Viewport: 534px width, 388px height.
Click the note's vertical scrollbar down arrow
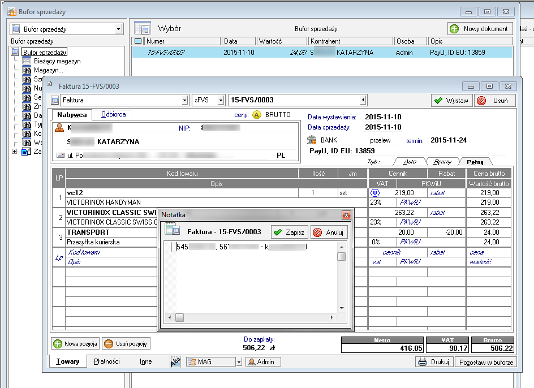coord(342,308)
